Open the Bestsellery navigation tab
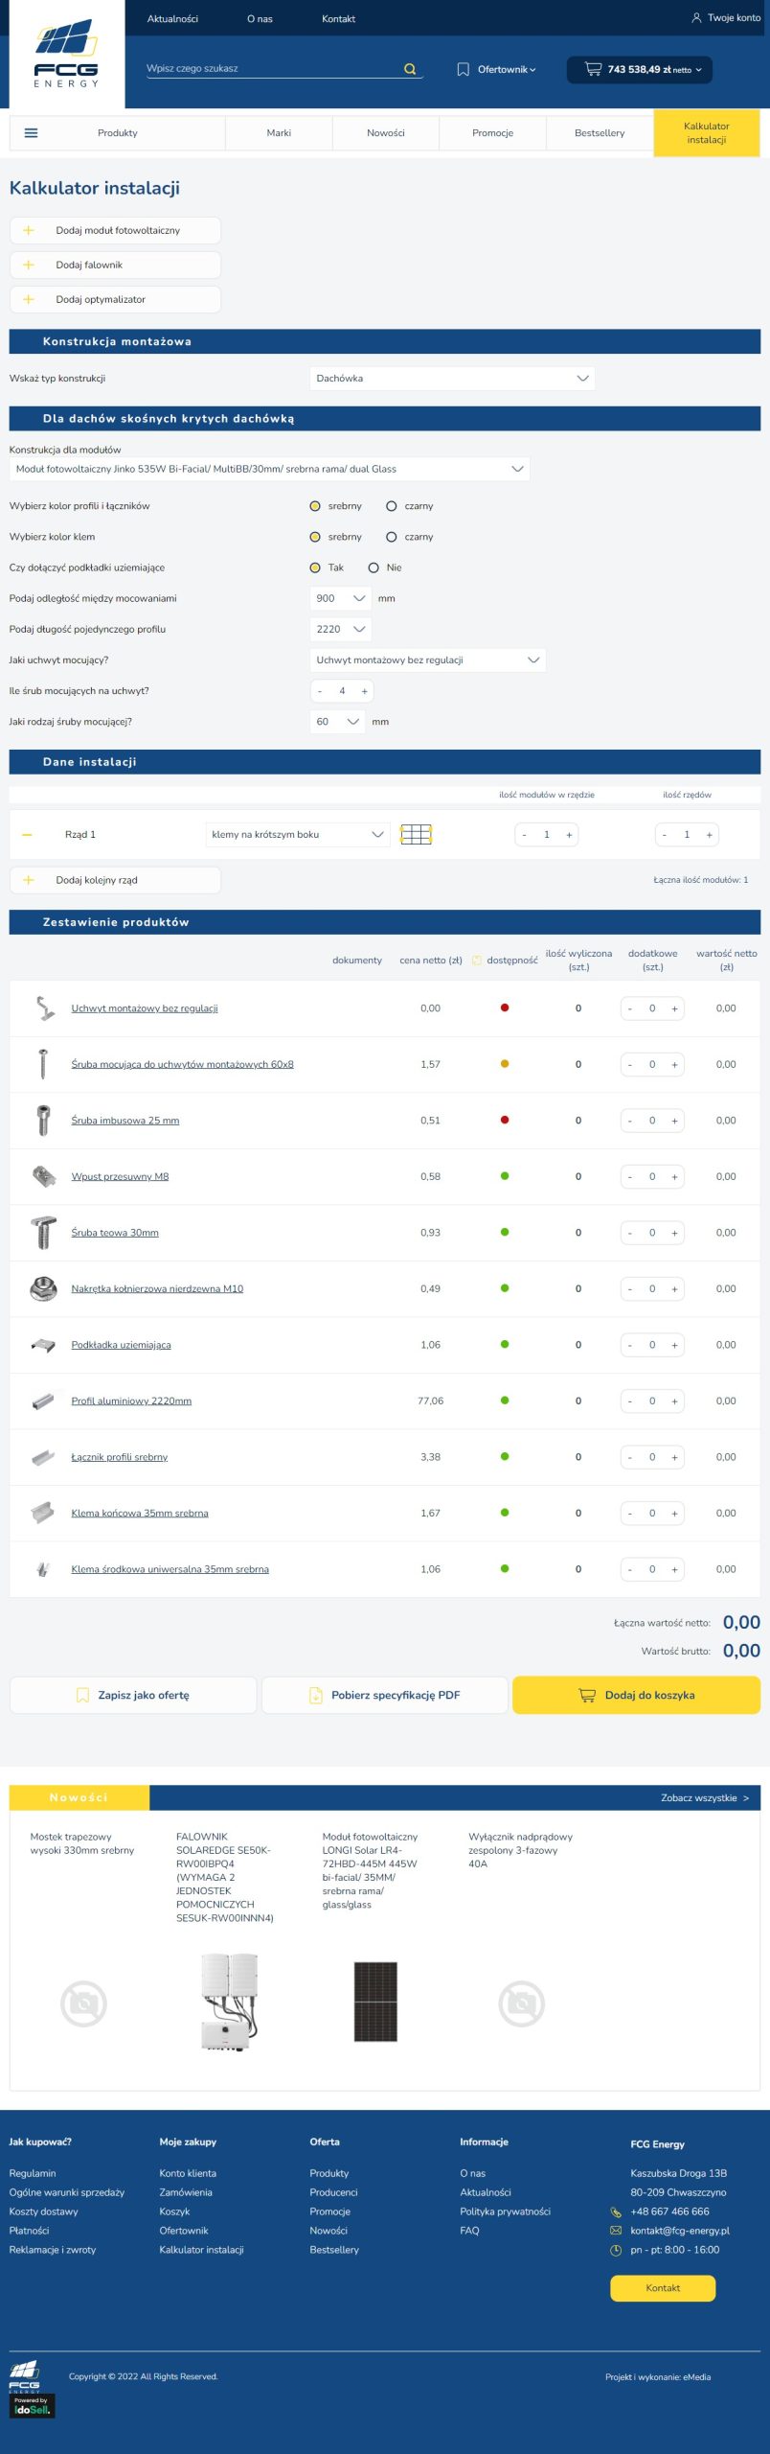This screenshot has height=2454, width=770. (x=600, y=133)
